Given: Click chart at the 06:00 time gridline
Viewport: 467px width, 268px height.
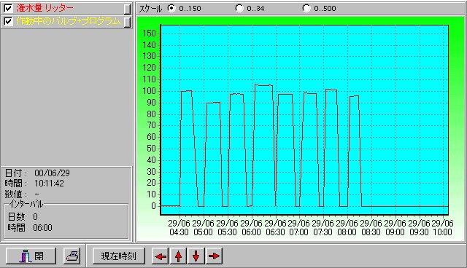Looking at the screenshot, I should [x=252, y=119].
